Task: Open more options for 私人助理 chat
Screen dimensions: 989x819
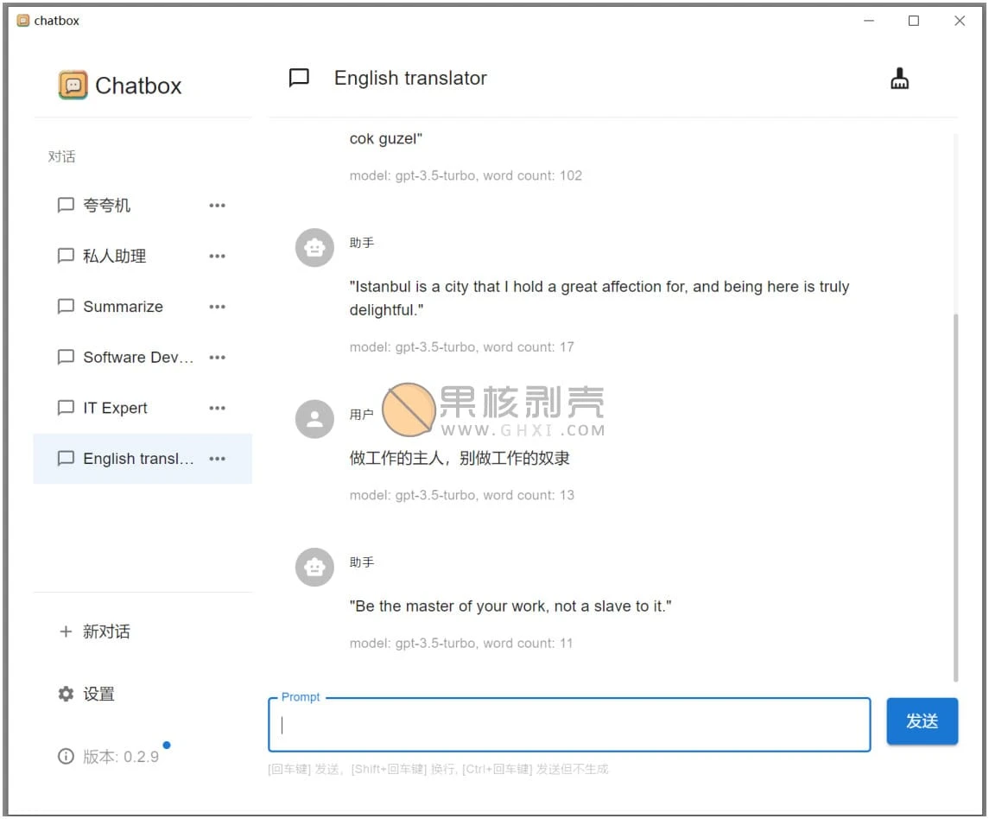Action: pyautogui.click(x=217, y=257)
